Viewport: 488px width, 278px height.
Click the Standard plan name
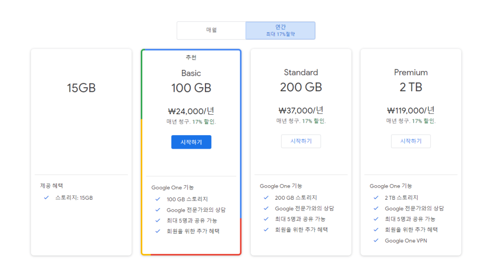(x=301, y=72)
